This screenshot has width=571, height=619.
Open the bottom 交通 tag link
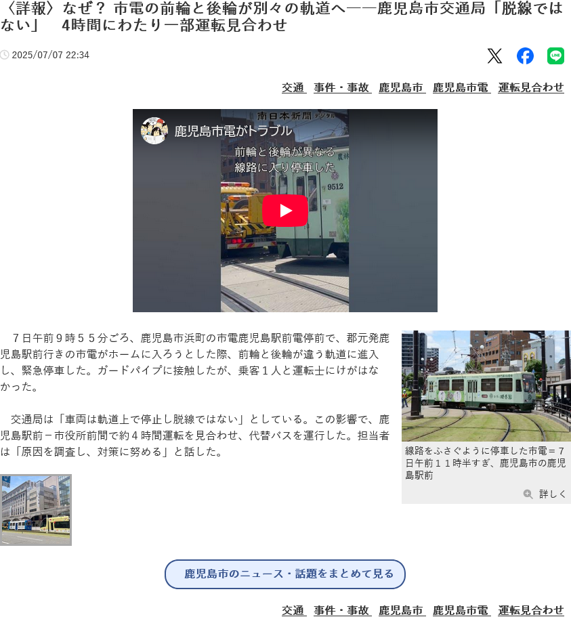point(294,610)
